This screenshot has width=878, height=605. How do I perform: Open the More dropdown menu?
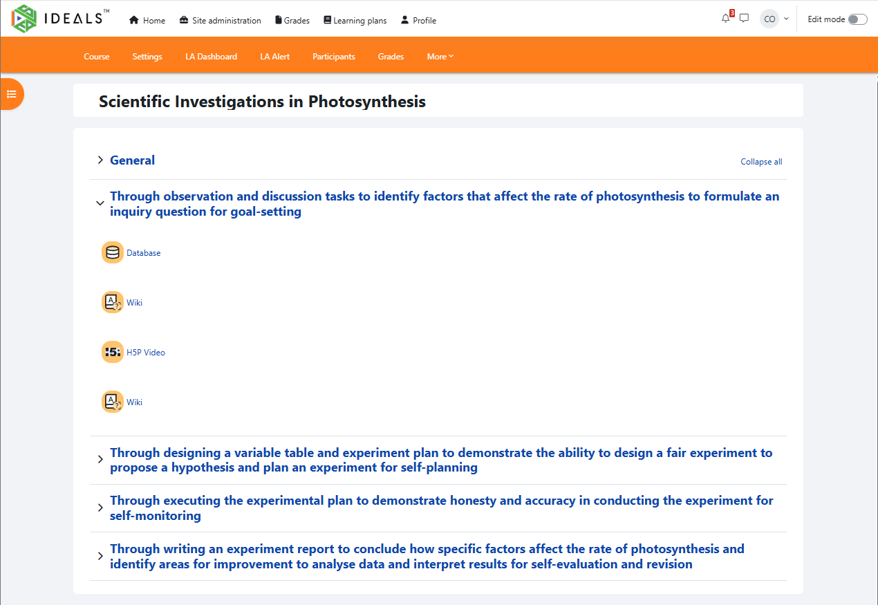[440, 57]
